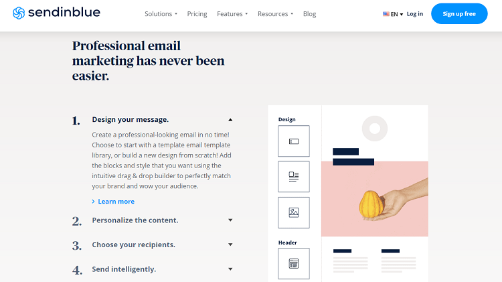
Task: Go to the Pricing page
Action: pyautogui.click(x=197, y=14)
